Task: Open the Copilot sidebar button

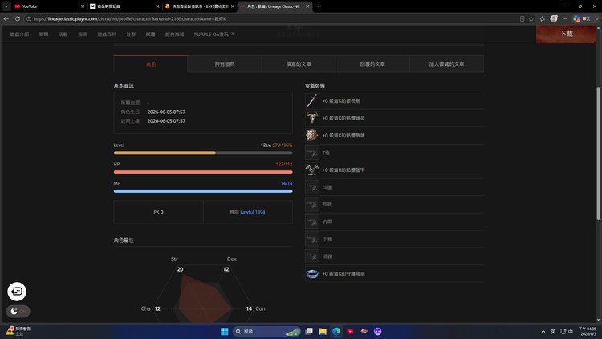Action: 581,18
